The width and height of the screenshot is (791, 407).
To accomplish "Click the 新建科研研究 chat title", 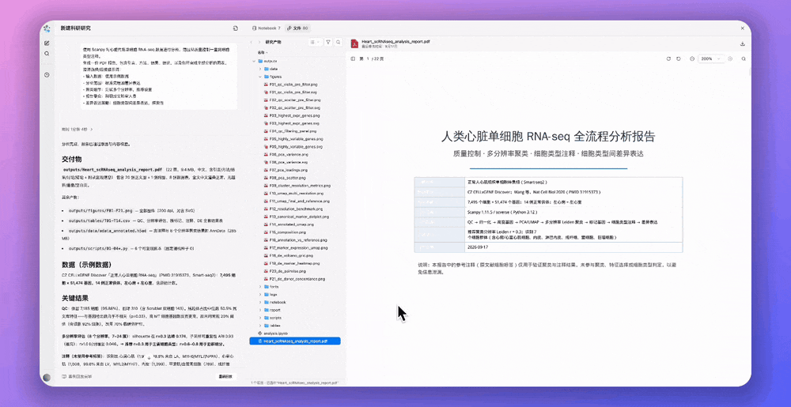I will [76, 28].
